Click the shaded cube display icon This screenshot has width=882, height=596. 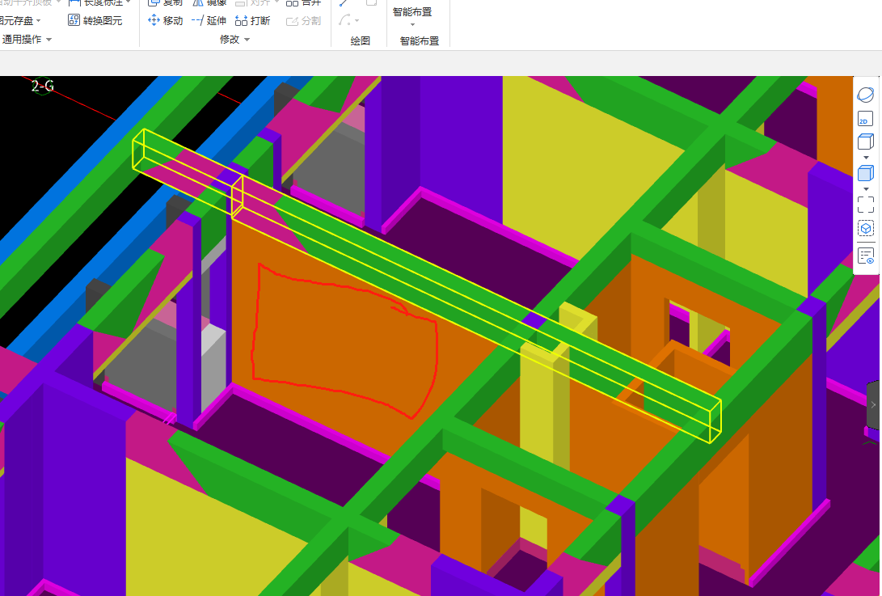866,173
